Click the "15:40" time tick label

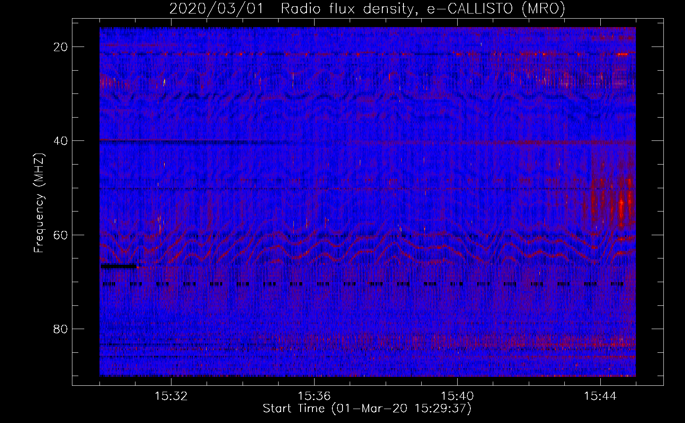coord(457,396)
